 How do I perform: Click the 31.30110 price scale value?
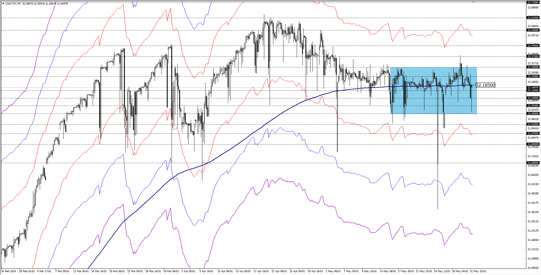pos(533,221)
